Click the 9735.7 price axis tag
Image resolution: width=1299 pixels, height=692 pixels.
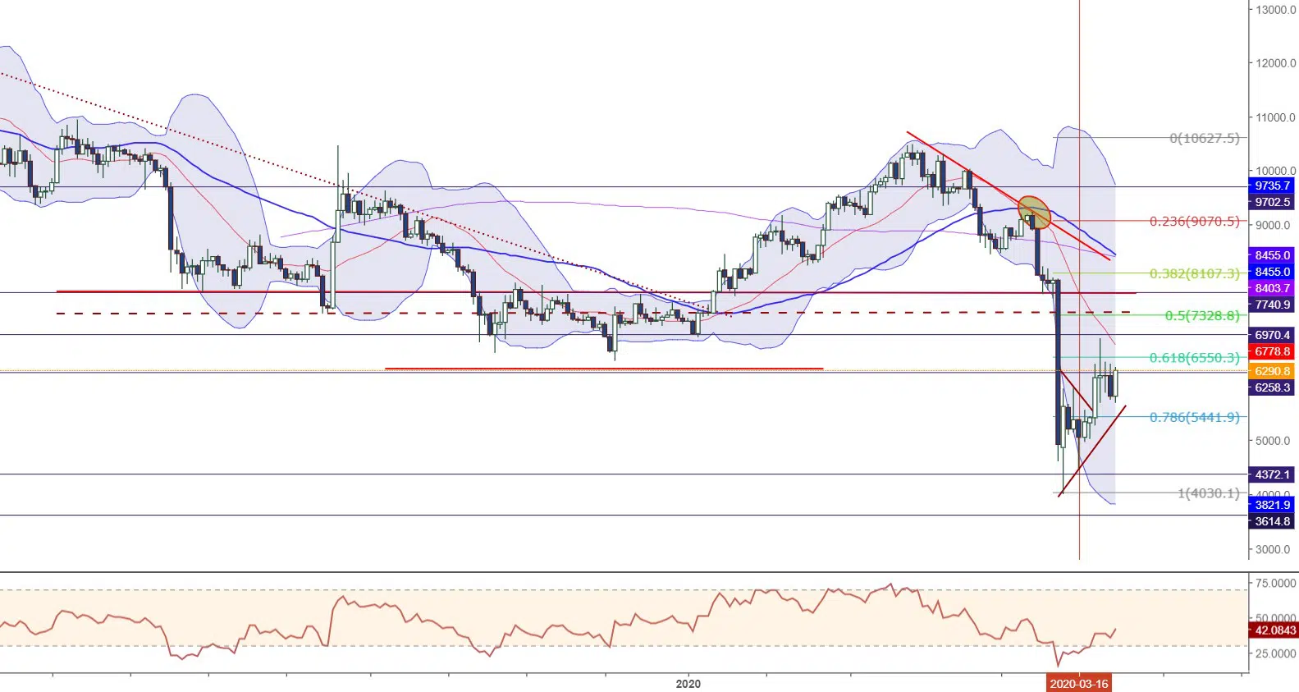pyautogui.click(x=1272, y=186)
